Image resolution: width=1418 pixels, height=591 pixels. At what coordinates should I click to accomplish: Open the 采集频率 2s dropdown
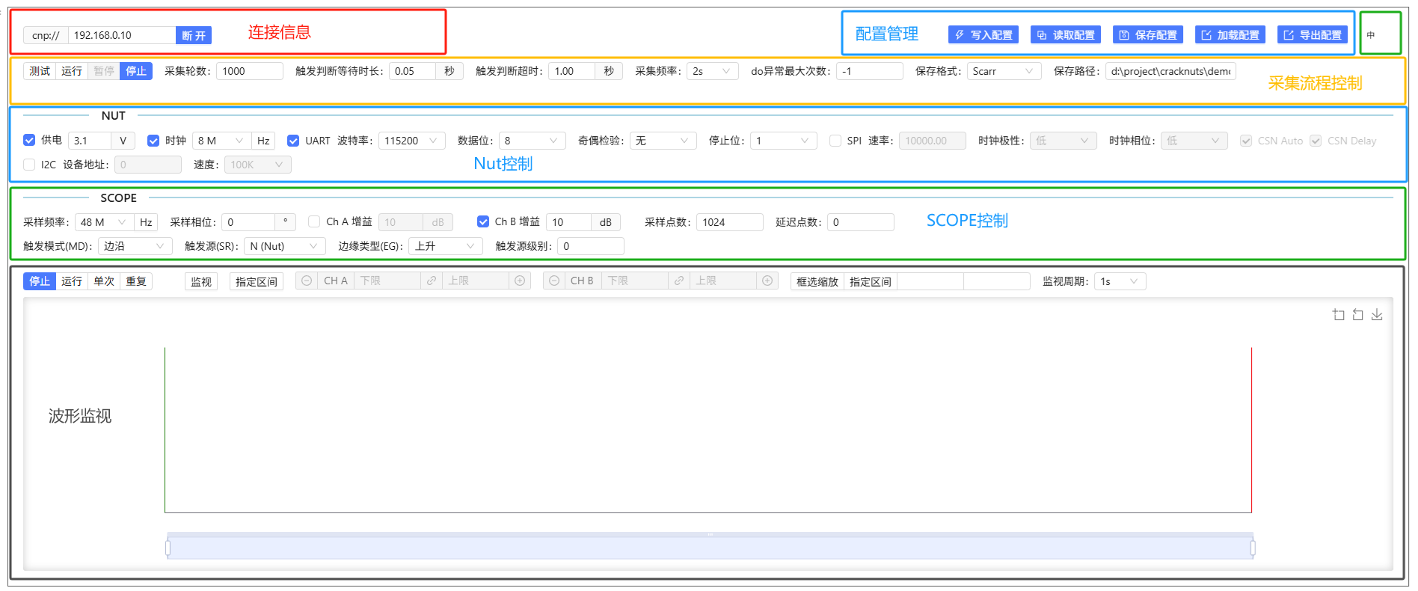[x=713, y=71]
